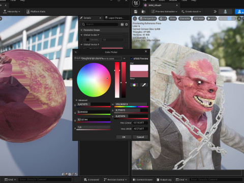Close the Color Picker window

pos(146,51)
